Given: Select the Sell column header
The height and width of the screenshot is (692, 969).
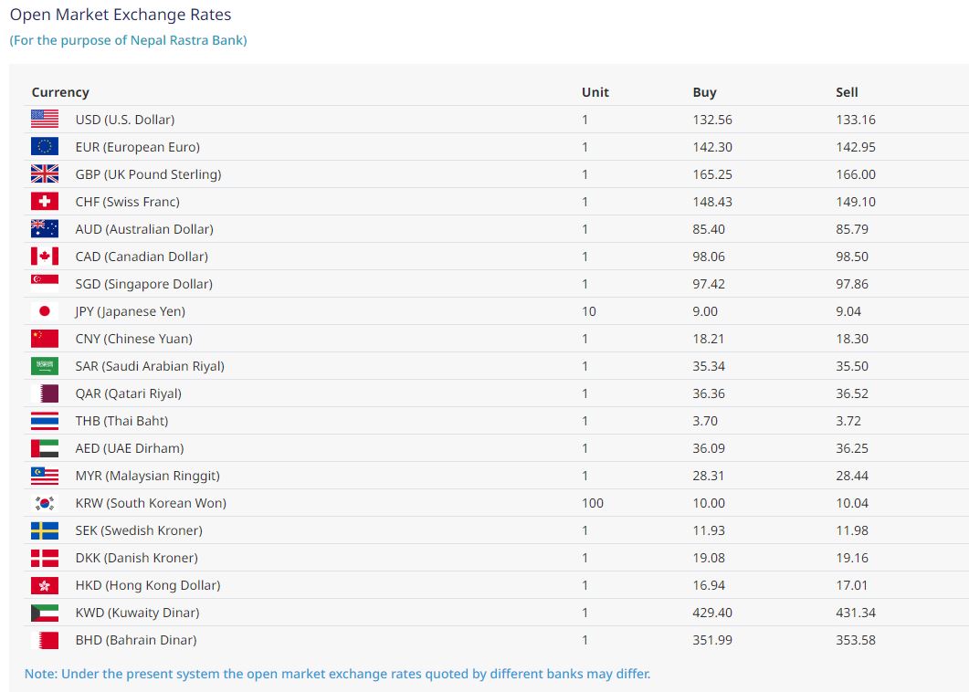Looking at the screenshot, I should point(847,92).
